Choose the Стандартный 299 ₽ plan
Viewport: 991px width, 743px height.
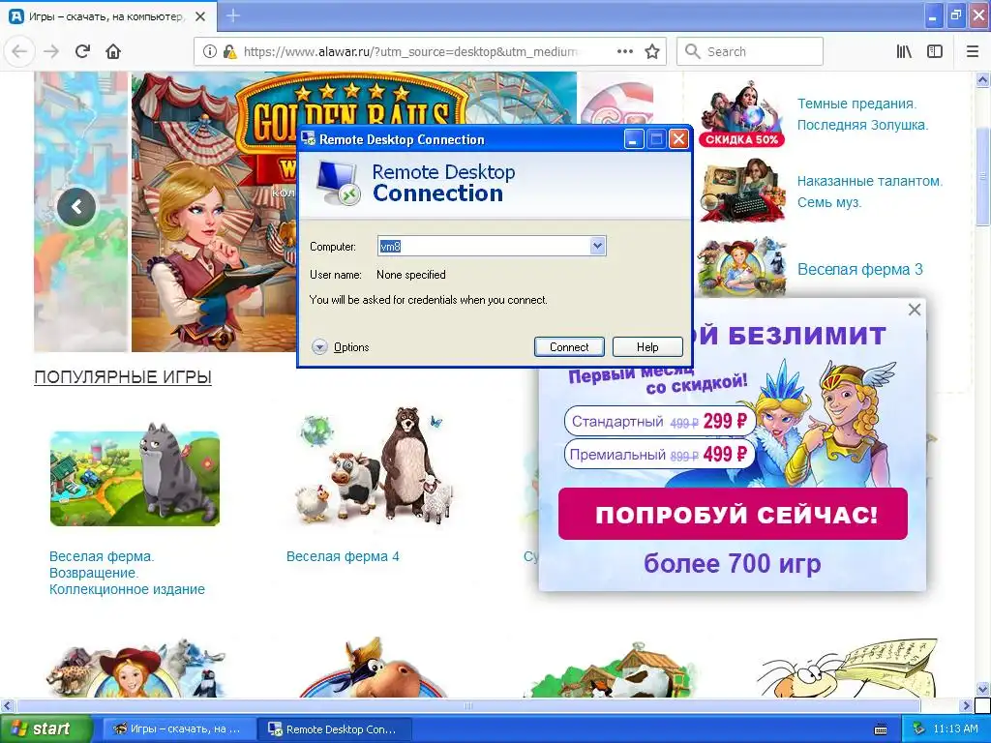[x=659, y=421]
